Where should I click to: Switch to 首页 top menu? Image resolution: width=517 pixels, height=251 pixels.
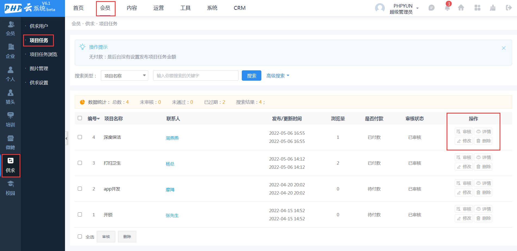[x=78, y=8]
